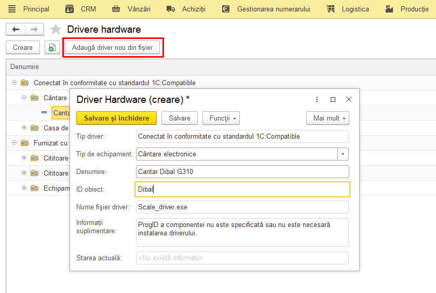436x293 pixels.
Task: Click the item marker icon before Canta row
Action: click(x=44, y=112)
